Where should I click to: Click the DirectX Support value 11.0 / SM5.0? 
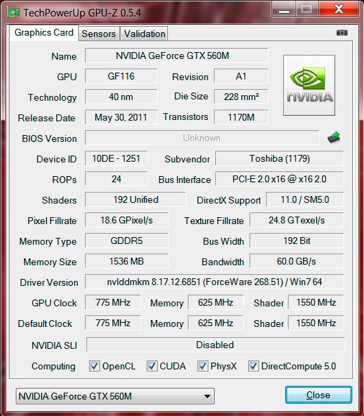(305, 199)
